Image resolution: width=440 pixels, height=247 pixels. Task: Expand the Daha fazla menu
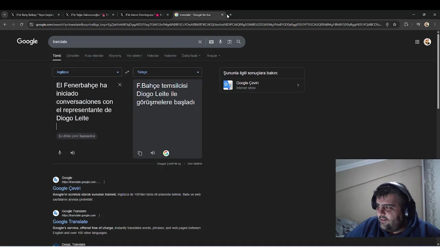click(x=191, y=56)
